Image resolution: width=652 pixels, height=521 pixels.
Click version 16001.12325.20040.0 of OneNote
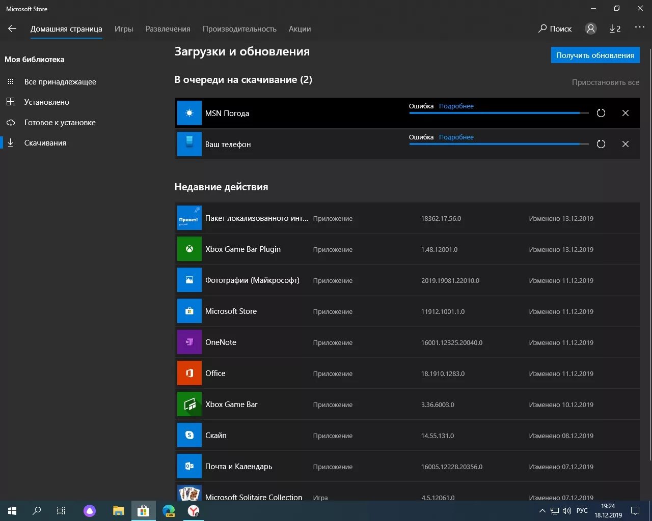point(452,343)
